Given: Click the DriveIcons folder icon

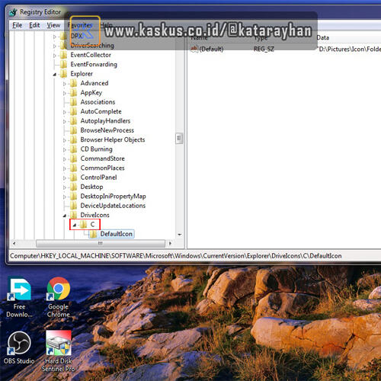Looking at the screenshot, I should 73,215.
